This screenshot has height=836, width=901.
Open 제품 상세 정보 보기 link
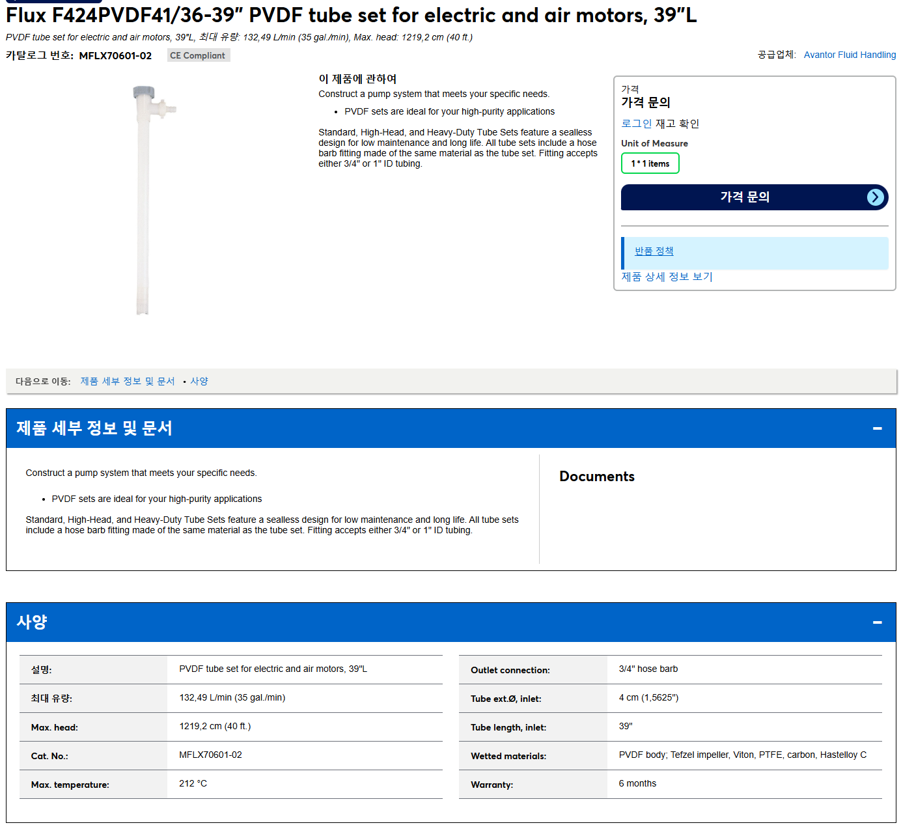667,277
